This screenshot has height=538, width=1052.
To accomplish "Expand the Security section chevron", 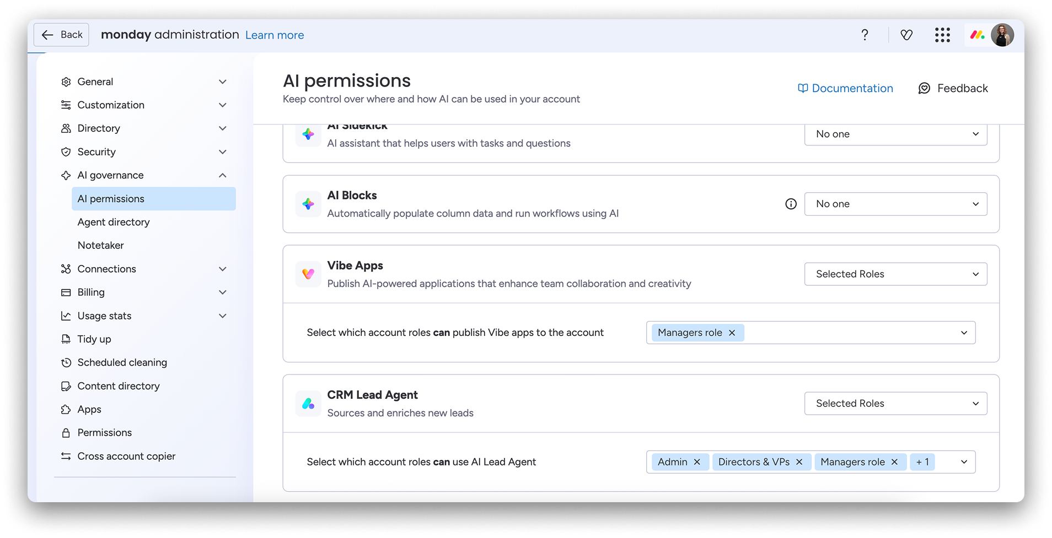I will [223, 152].
